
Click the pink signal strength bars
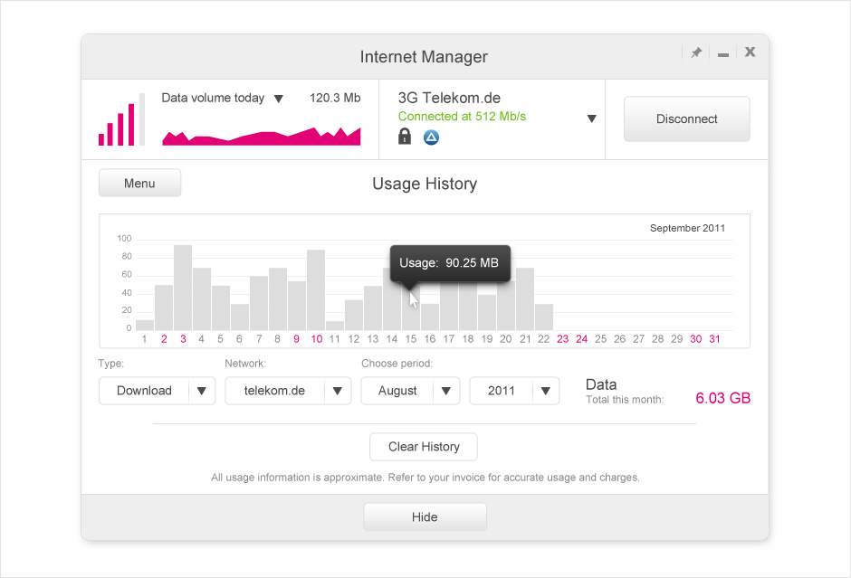coord(121,119)
